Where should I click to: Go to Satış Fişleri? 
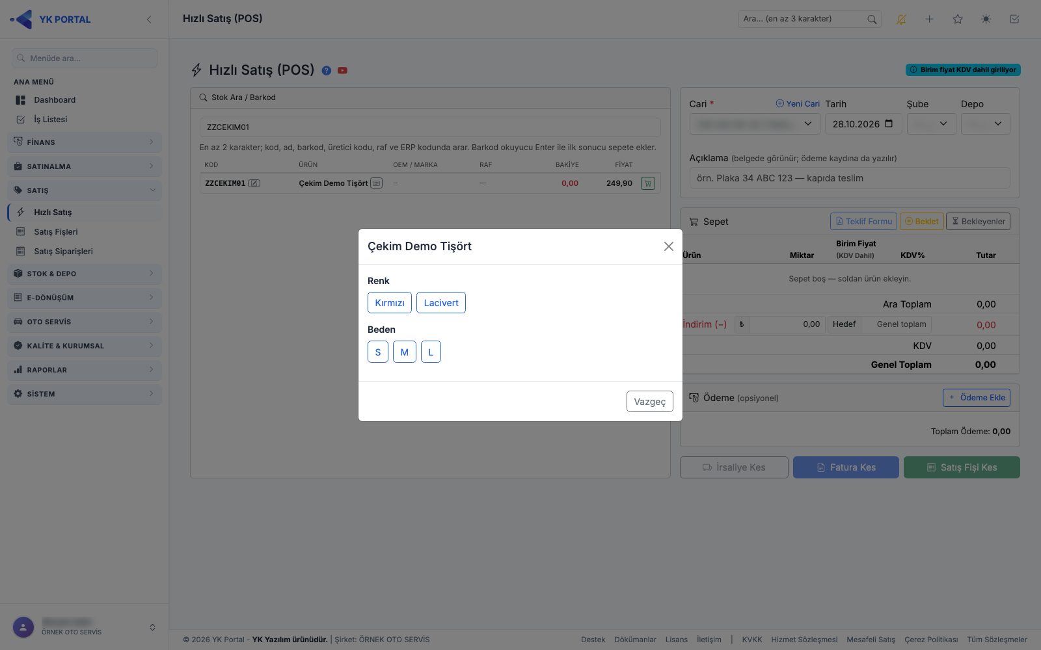coord(56,232)
